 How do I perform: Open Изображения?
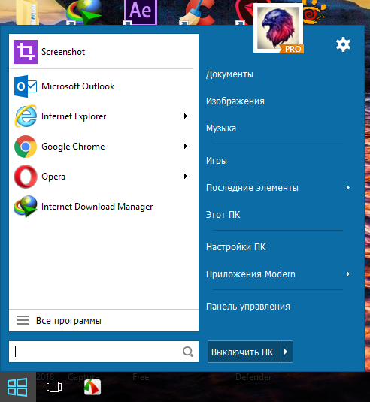tap(235, 101)
